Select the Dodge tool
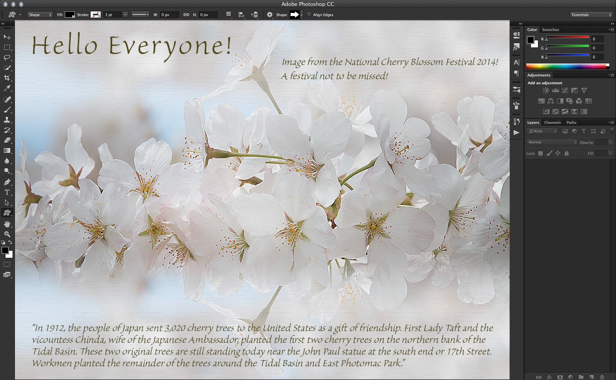Screen dimensions: 616x380 (7, 171)
